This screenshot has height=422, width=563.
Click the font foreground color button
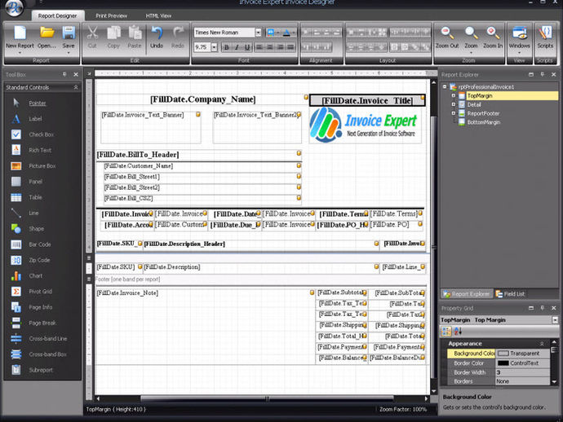tap(286, 33)
